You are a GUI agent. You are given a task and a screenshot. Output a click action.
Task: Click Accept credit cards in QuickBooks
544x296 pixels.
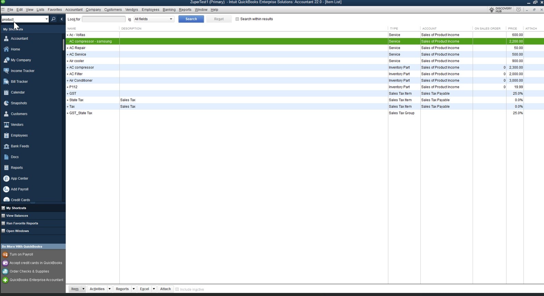36,263
